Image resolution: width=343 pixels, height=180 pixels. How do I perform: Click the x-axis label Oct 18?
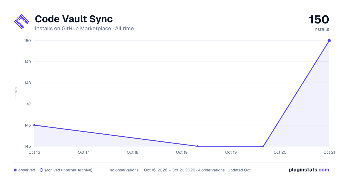tap(133, 152)
